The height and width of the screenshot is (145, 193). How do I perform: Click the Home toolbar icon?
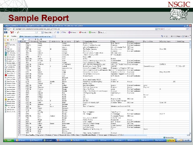click(162, 36)
